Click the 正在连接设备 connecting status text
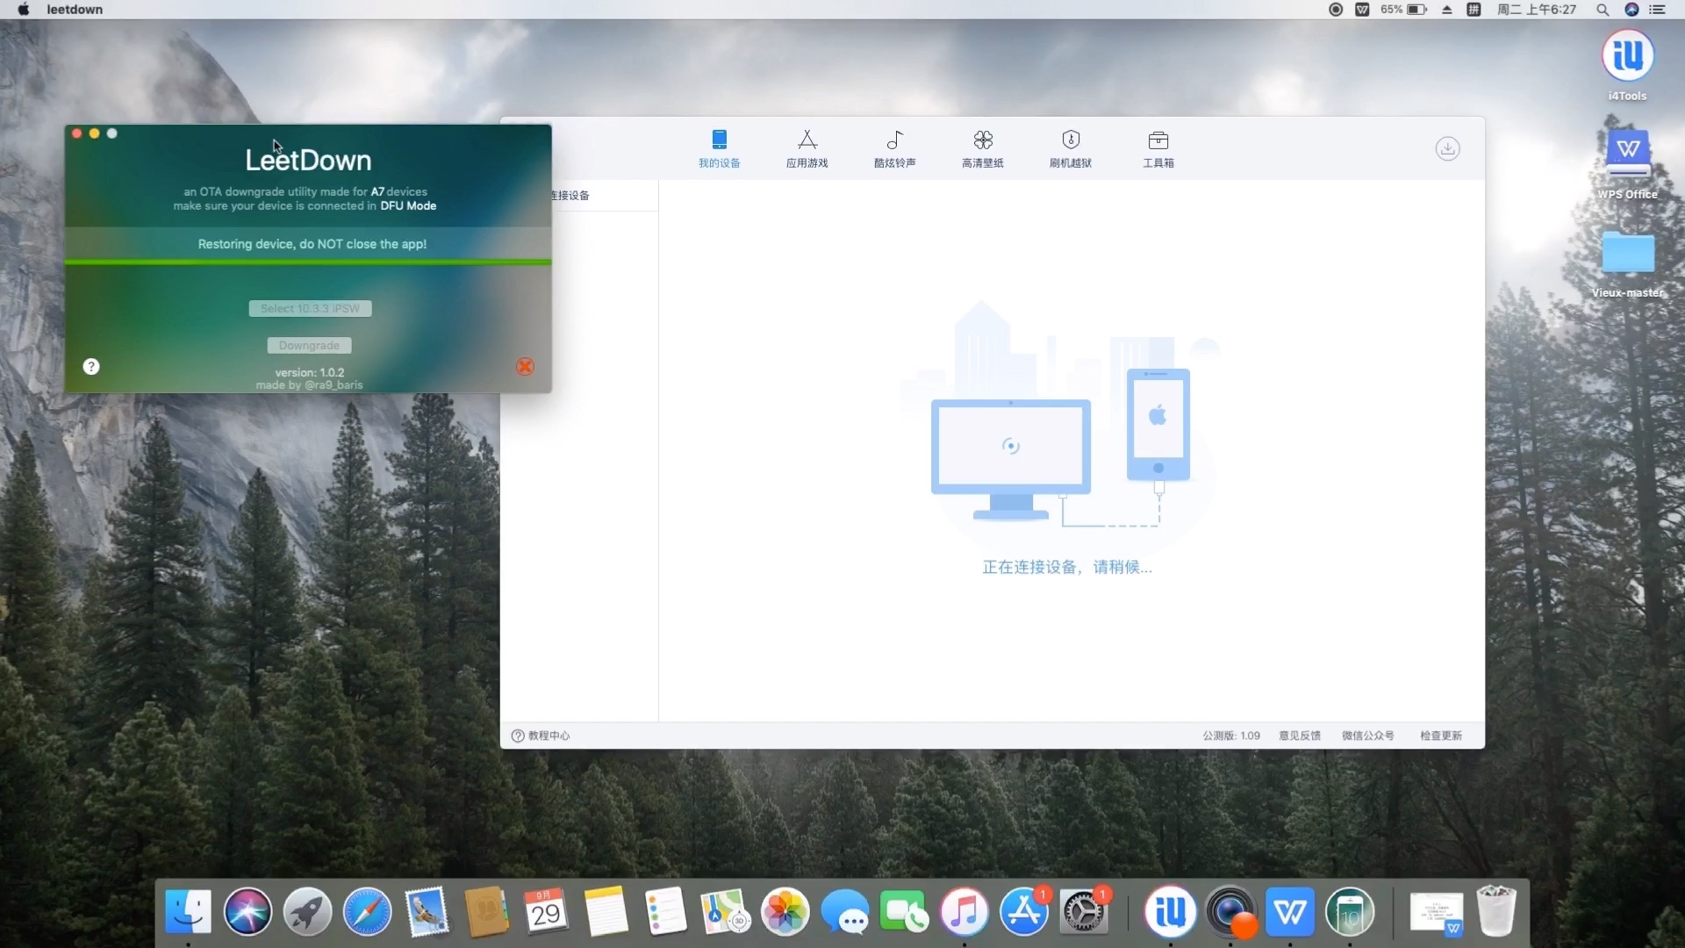Image resolution: width=1685 pixels, height=948 pixels. [1067, 567]
